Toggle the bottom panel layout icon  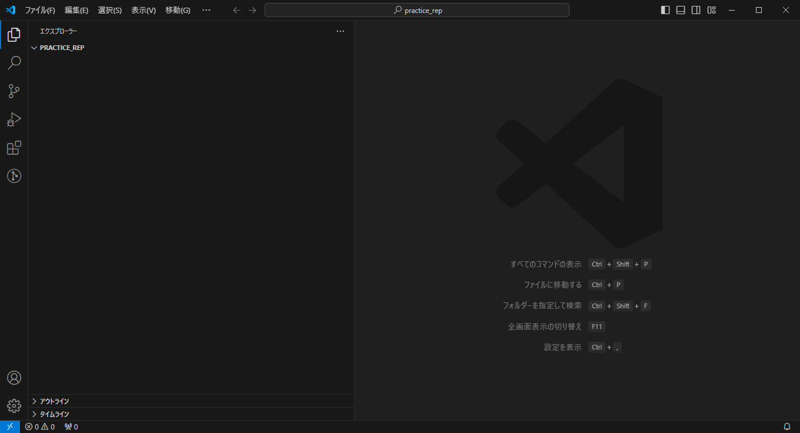coord(681,10)
